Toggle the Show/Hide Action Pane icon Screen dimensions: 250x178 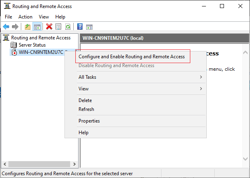point(89,27)
